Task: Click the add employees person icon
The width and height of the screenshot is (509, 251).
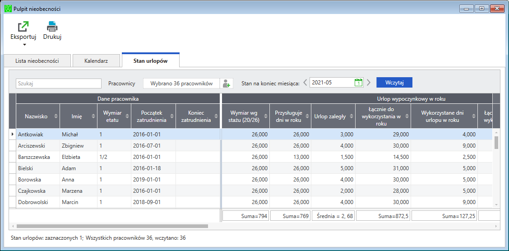Action: pyautogui.click(x=226, y=83)
